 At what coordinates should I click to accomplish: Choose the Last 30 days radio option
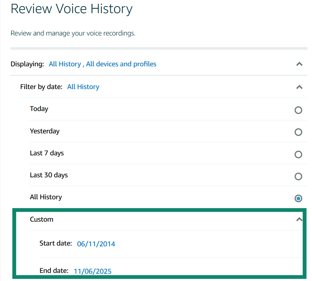pyautogui.click(x=298, y=177)
